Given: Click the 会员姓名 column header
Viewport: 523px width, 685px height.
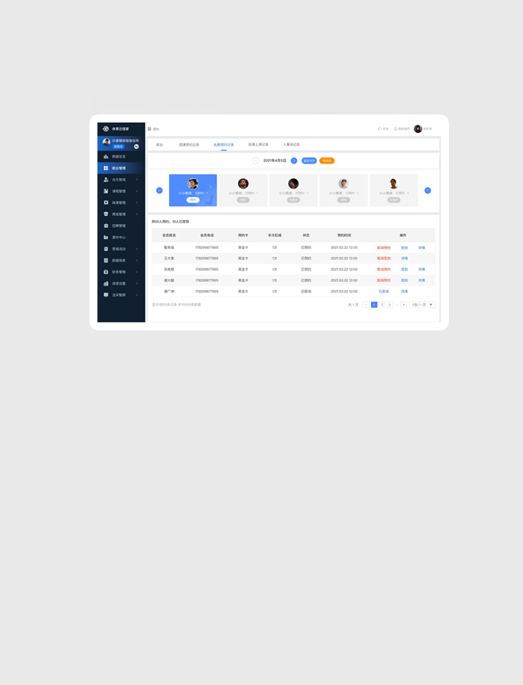Looking at the screenshot, I should [169, 235].
